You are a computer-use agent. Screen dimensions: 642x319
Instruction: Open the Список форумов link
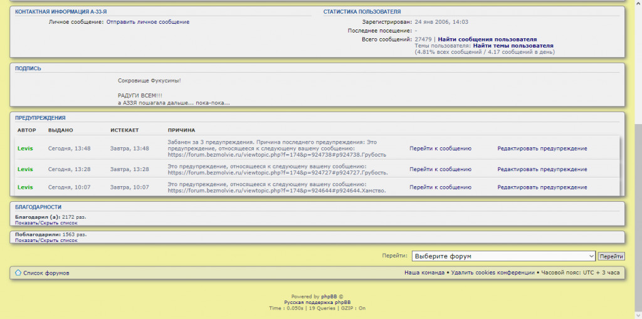point(46,273)
